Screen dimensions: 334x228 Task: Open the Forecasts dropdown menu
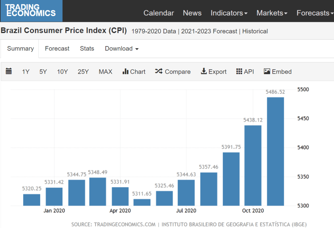pyautogui.click(x=315, y=13)
